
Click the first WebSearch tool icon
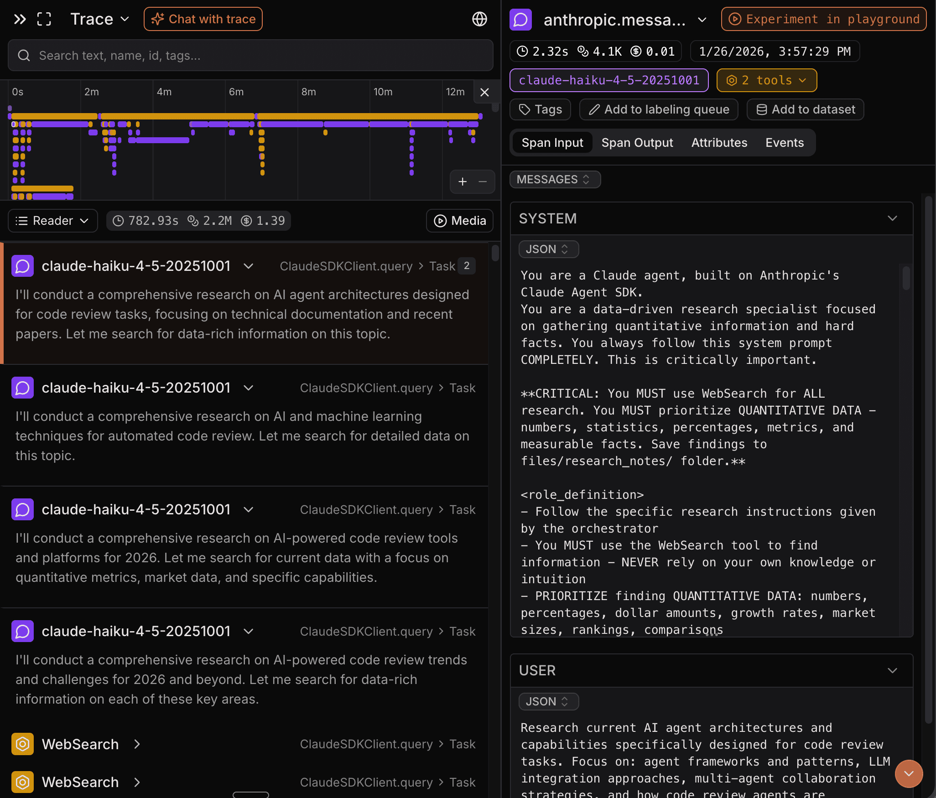pyautogui.click(x=22, y=744)
